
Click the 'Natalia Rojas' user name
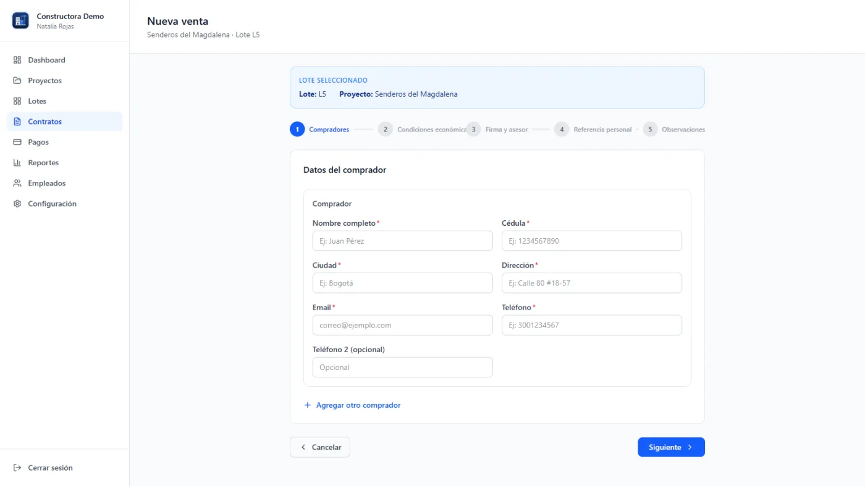56,27
